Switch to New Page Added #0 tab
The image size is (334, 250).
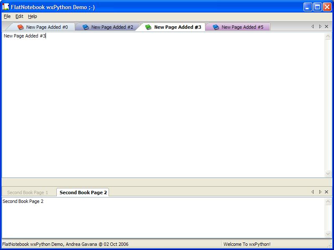pyautogui.click(x=47, y=27)
